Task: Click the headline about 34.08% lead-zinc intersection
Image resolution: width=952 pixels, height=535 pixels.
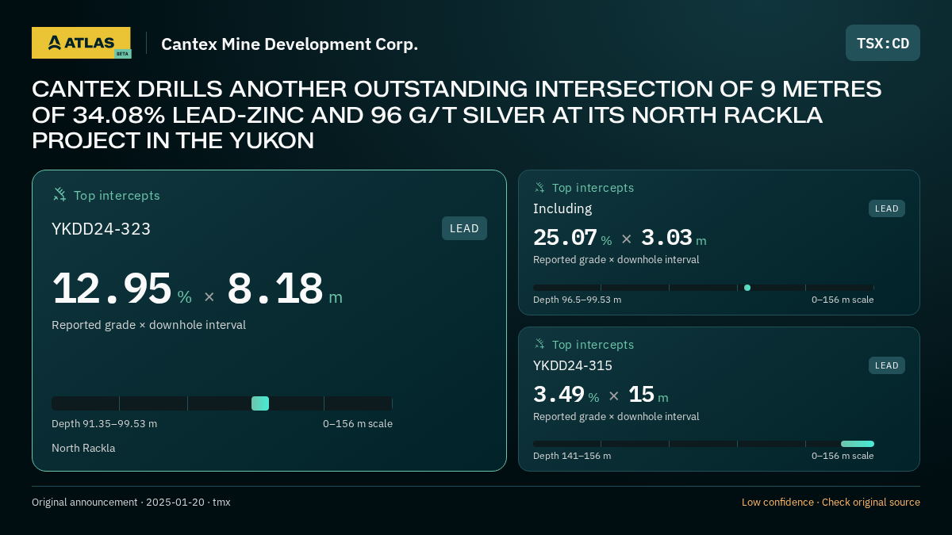Action: click(x=457, y=115)
